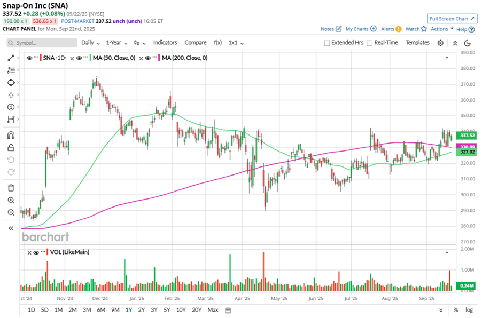Click the MA 50 green color swatch
Viewport: 482px width, 318px height.
click(x=90, y=58)
